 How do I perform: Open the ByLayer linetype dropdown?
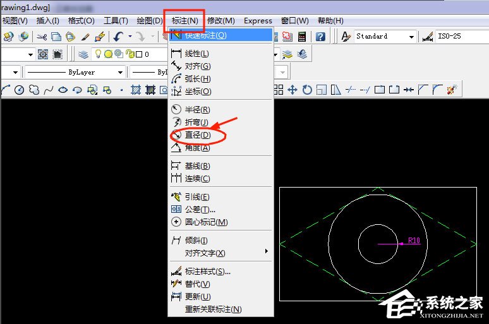pos(120,72)
